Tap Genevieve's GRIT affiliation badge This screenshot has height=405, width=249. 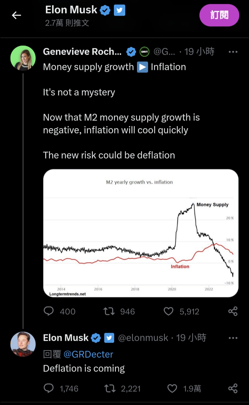point(144,52)
